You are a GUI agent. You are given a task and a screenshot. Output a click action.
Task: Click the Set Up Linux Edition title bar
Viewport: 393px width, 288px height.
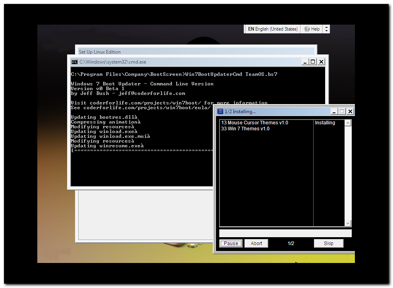(x=196, y=51)
